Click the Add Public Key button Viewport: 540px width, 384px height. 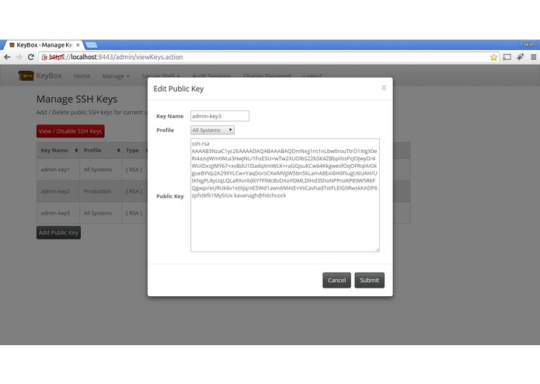click(x=58, y=232)
